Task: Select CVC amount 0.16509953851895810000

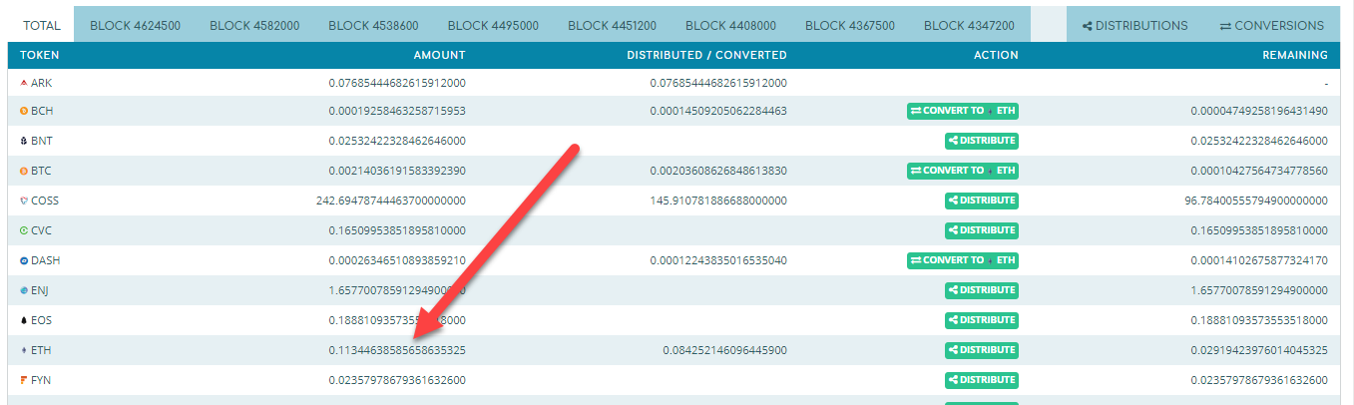Action: (x=397, y=231)
